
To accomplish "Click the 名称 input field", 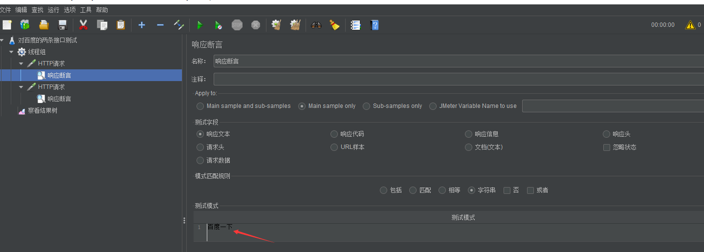I will 459,61.
